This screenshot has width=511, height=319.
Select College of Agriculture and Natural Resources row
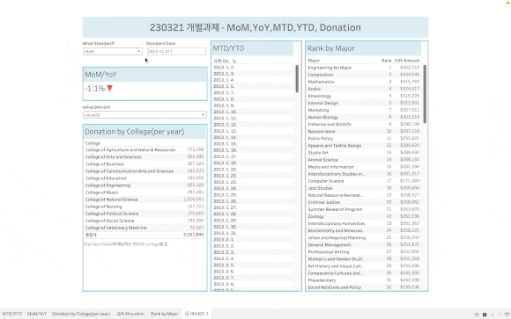[144, 150]
